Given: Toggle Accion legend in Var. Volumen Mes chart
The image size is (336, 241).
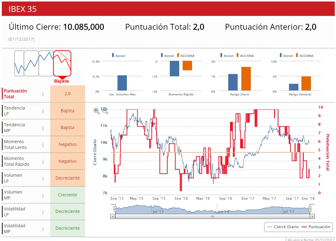Looking at the screenshot, I should click(x=119, y=55).
